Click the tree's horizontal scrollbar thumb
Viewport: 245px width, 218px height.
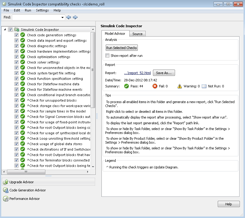pos(26,172)
